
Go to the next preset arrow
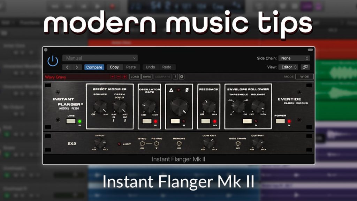77,67
